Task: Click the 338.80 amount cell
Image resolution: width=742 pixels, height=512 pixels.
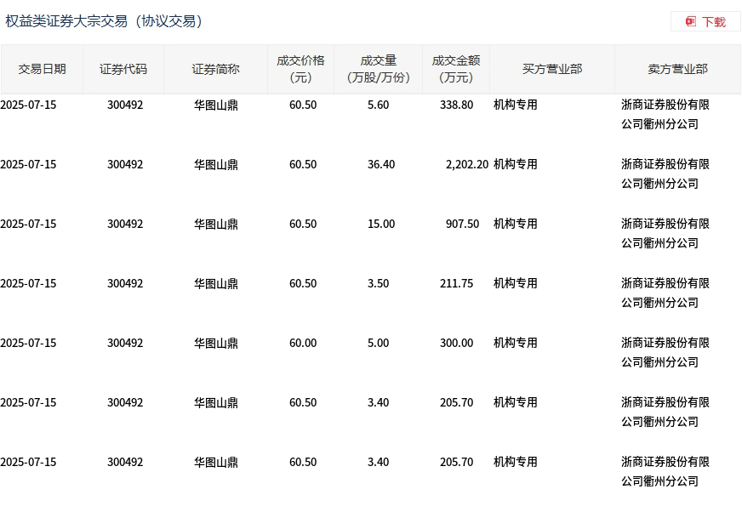Action: [456, 105]
